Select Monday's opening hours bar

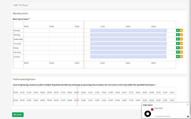[129, 31]
